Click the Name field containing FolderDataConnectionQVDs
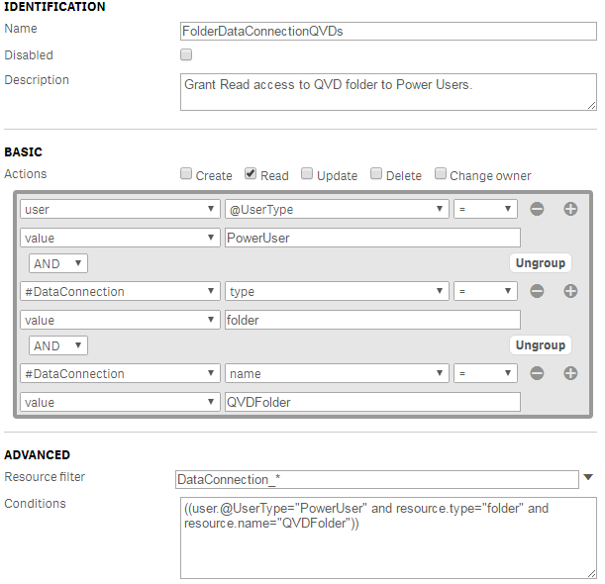 [x=388, y=31]
